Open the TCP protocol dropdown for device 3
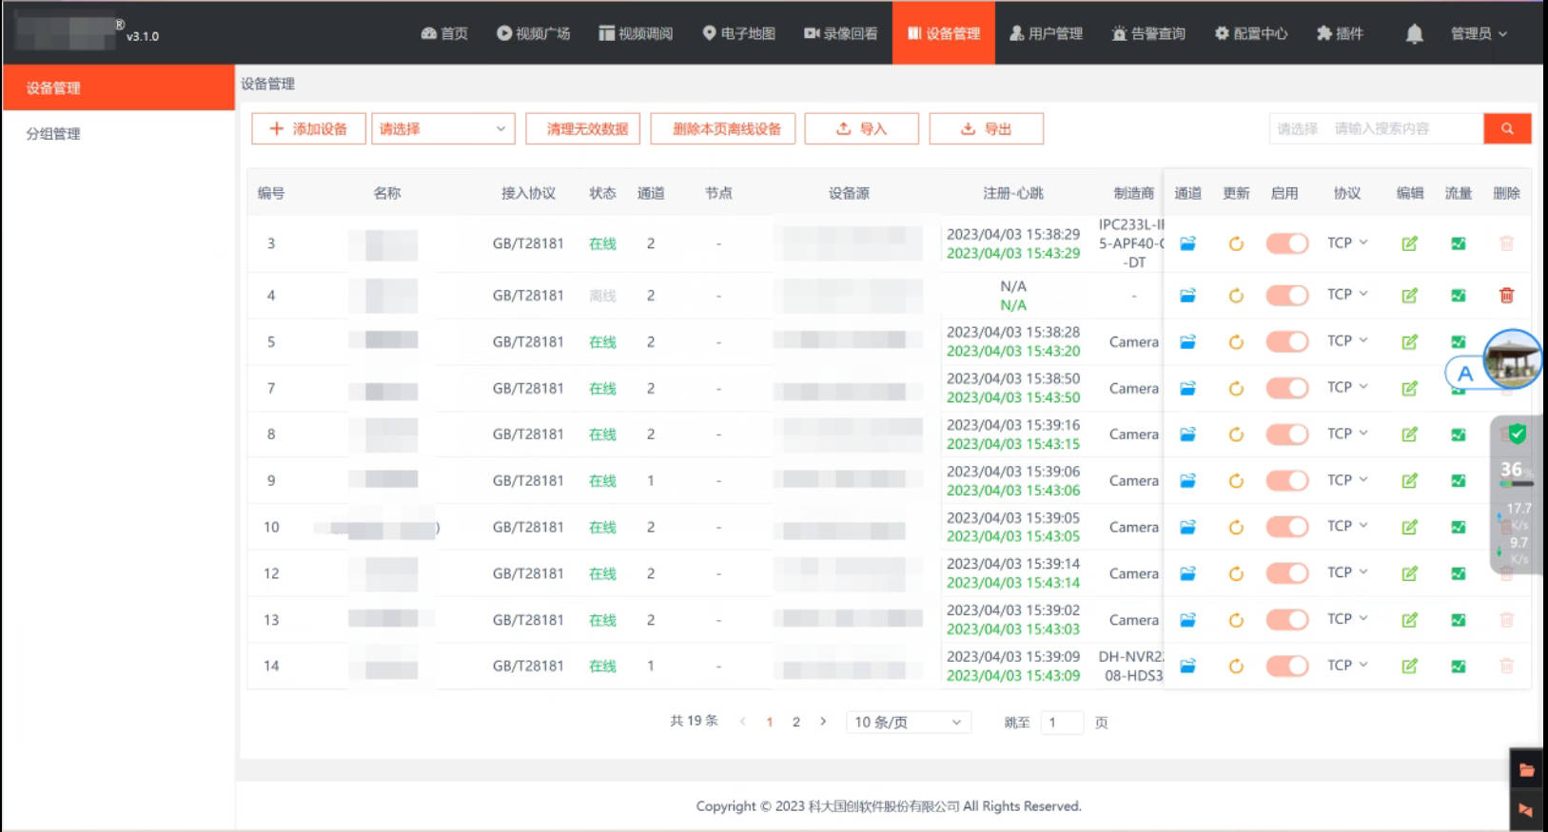This screenshot has height=832, width=1548. point(1347,243)
